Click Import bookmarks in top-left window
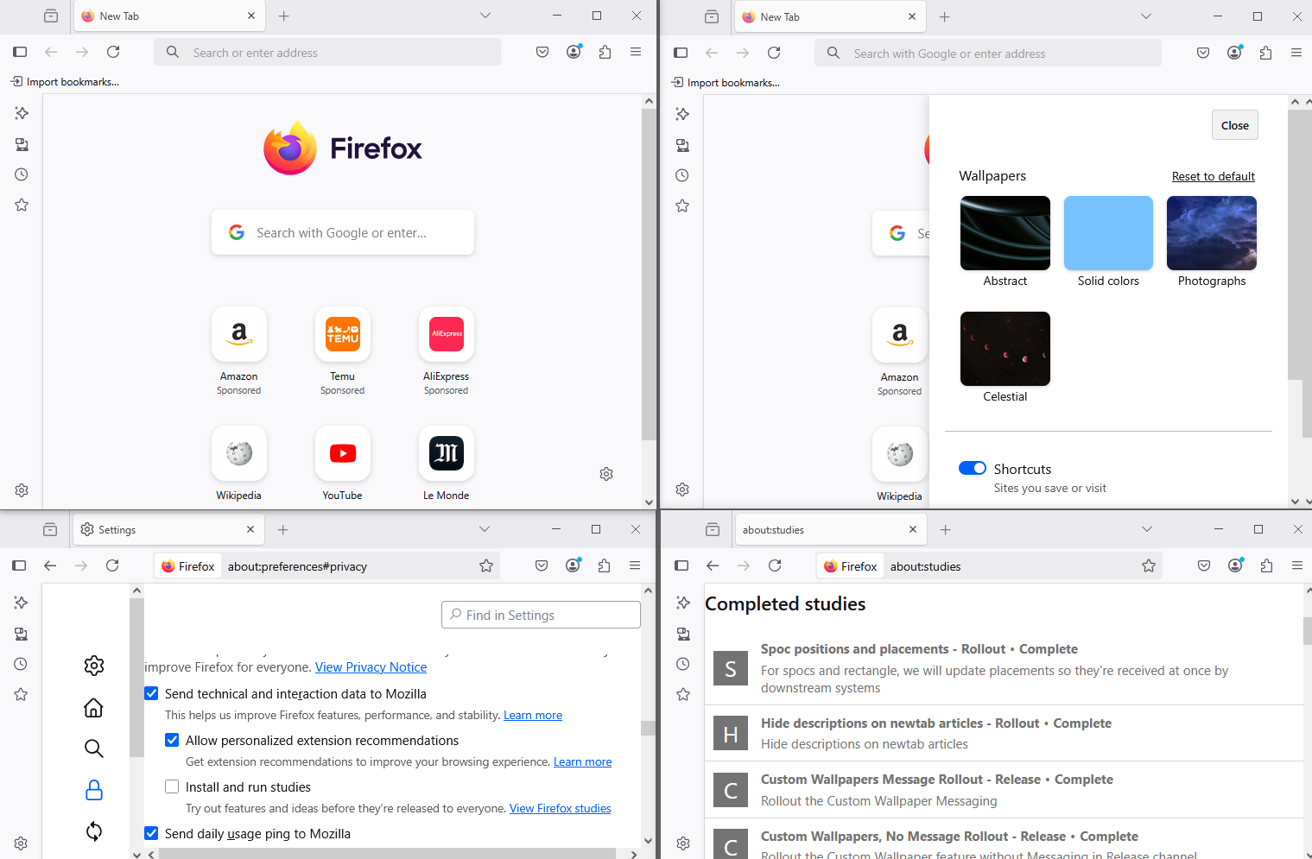The width and height of the screenshot is (1312, 859). tap(66, 82)
